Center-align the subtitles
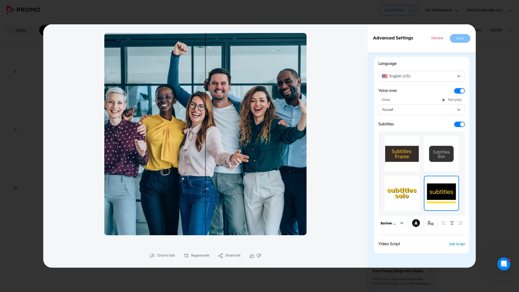The image size is (519, 292). (x=452, y=223)
